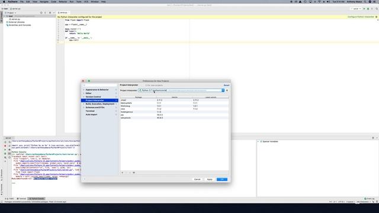The image size is (379, 213).
Task: Click the Latest version column header
Action: (x=211, y=97)
